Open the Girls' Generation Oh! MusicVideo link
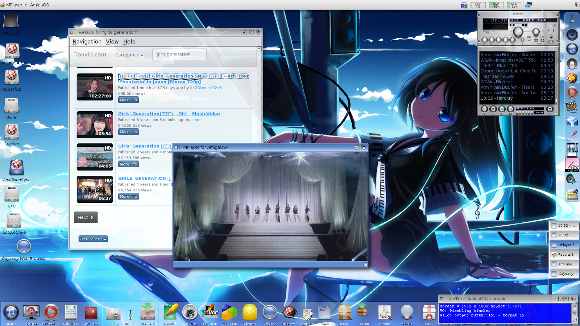 [169, 114]
